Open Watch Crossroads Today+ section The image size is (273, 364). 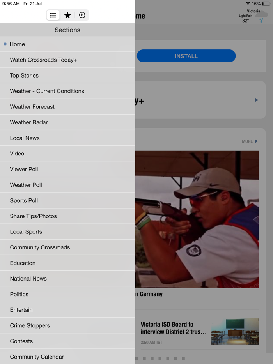pos(67,60)
